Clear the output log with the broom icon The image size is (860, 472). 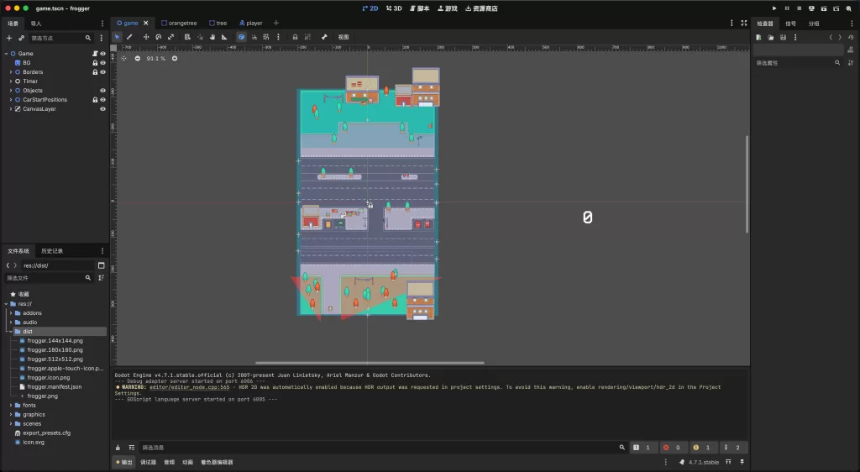coord(118,448)
